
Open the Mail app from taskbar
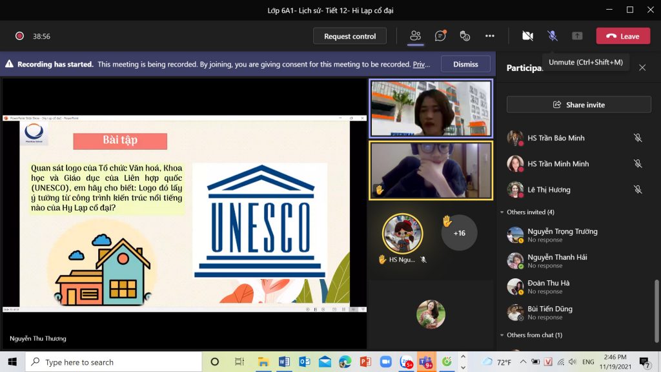(325, 362)
